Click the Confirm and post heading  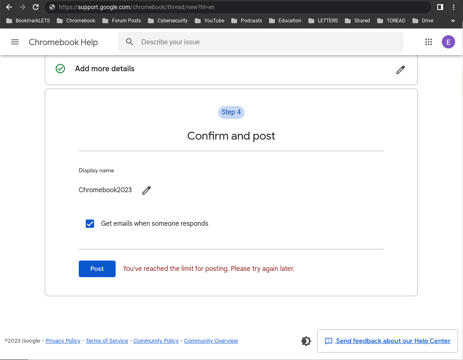click(231, 136)
